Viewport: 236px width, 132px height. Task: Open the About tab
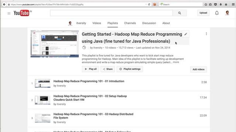click(x=166, y=23)
